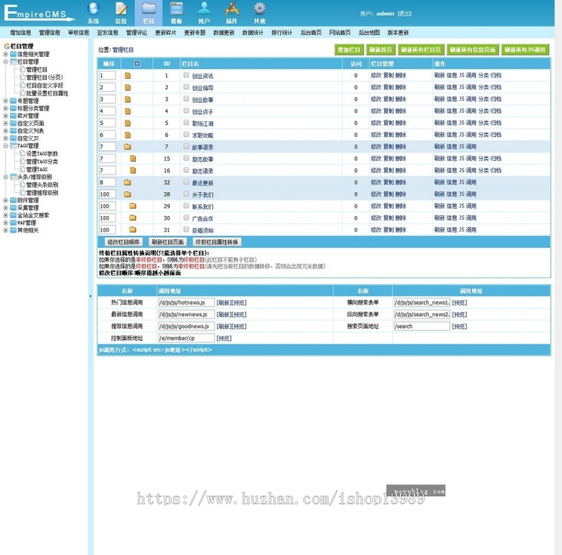The height and width of the screenshot is (555, 562).
Task: Click the page icon in the 创业资讯 row
Action: pyautogui.click(x=127, y=76)
